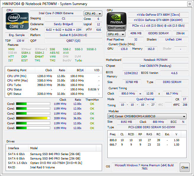Click the Socket R (LGA2011-0) platform field
The width and height of the screenshot is (194, 176).
[73, 35]
